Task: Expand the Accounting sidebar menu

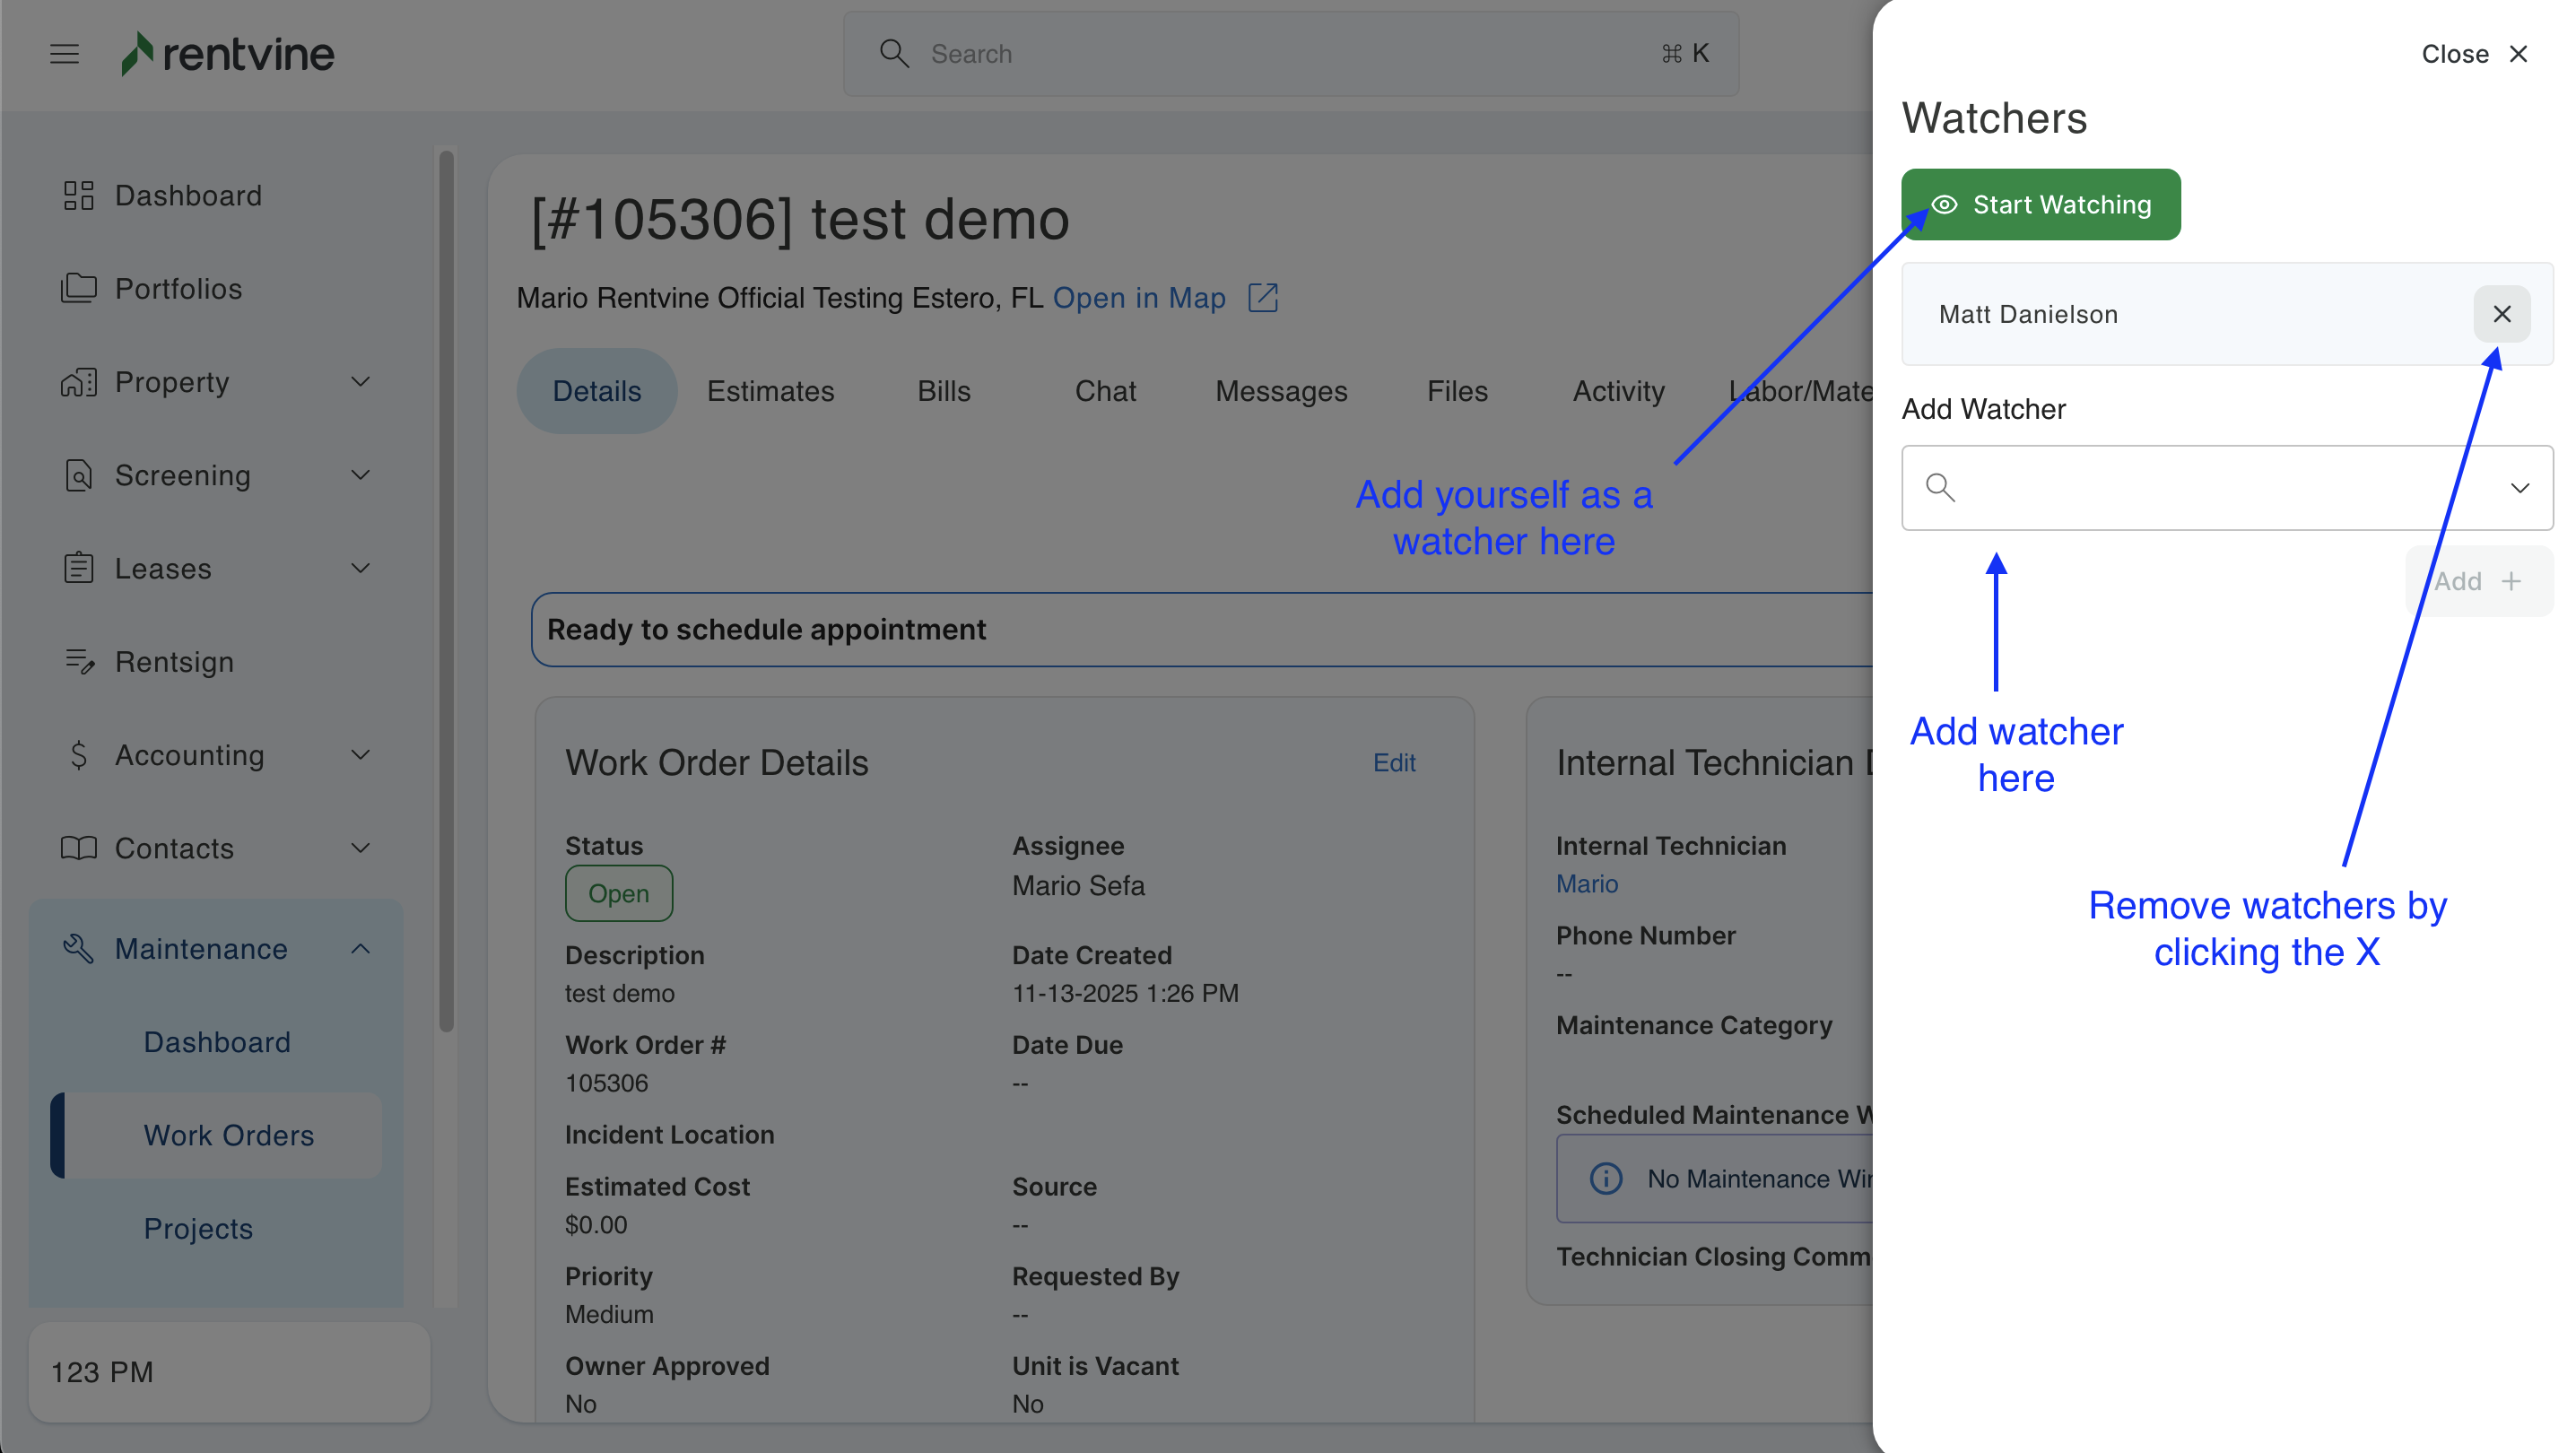Action: [x=361, y=754]
